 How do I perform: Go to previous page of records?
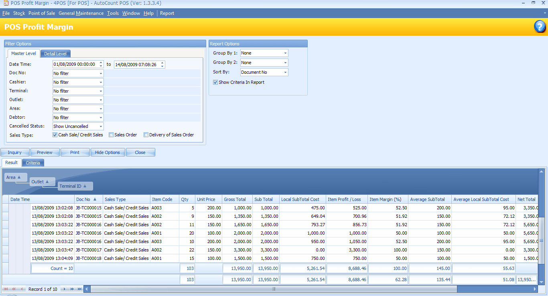pyautogui.click(x=14, y=289)
